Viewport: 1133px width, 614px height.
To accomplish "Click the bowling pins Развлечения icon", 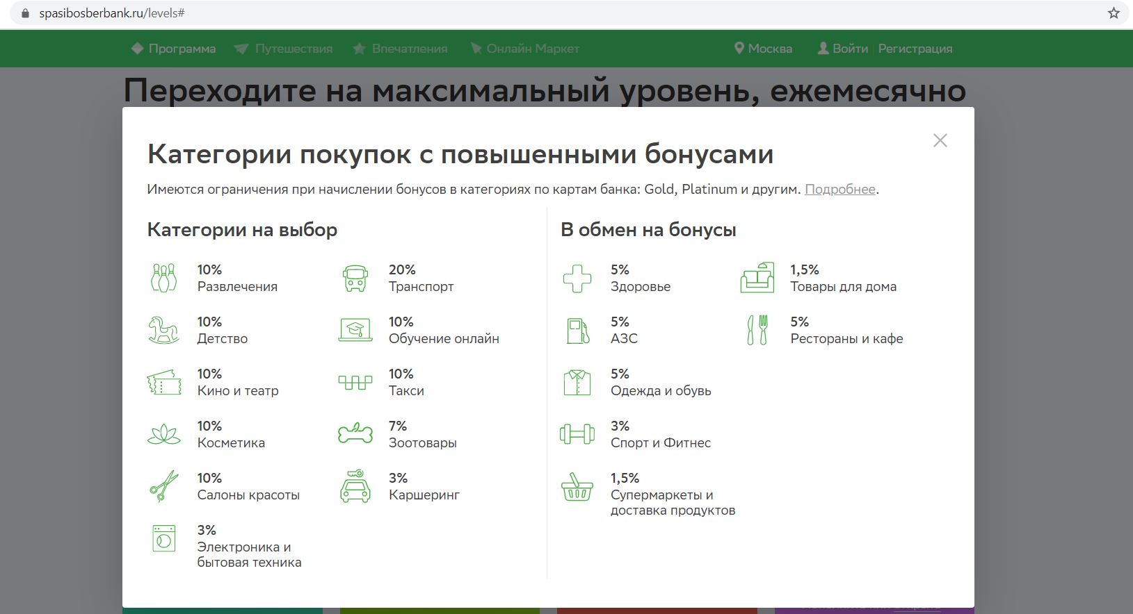I will (163, 278).
